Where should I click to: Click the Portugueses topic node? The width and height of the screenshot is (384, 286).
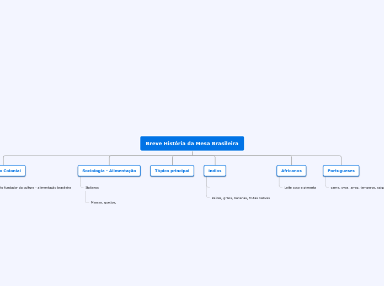[x=341, y=170]
